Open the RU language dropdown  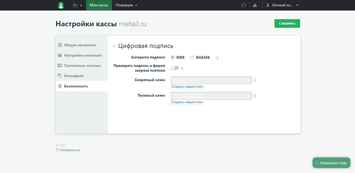click(x=77, y=5)
